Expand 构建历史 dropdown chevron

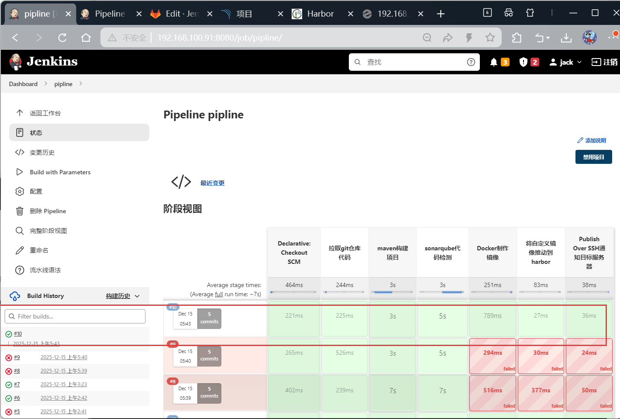click(137, 296)
